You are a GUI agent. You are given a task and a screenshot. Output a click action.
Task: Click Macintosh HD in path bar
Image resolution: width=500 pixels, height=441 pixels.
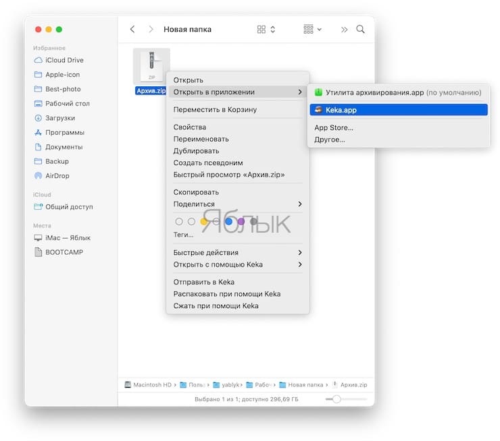click(148, 384)
